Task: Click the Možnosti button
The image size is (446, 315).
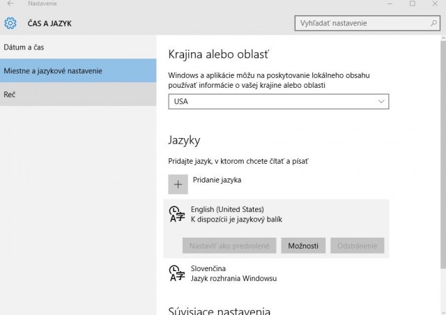Action: point(303,245)
